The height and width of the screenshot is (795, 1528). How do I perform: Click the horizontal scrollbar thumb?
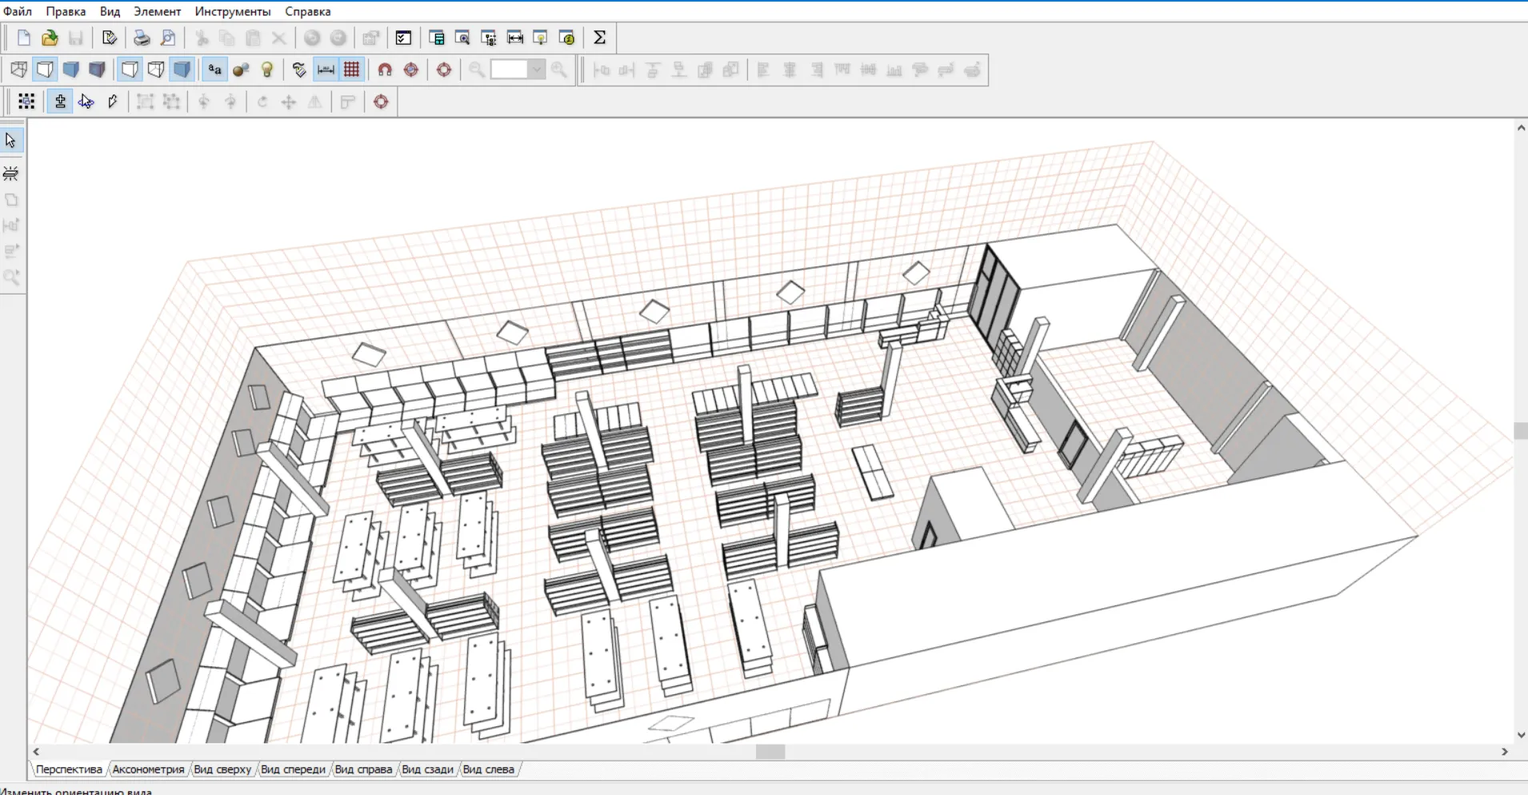(770, 752)
